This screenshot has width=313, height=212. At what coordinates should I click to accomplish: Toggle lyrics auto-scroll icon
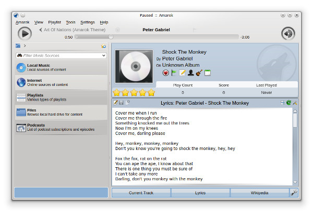283,103
